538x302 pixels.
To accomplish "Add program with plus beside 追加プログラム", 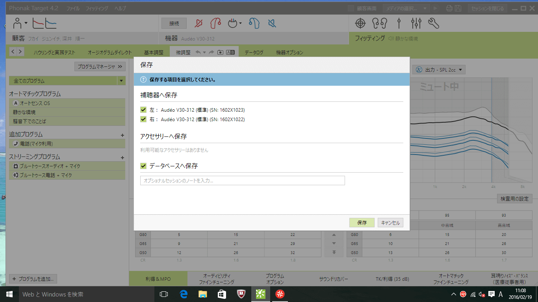I will point(122,135).
